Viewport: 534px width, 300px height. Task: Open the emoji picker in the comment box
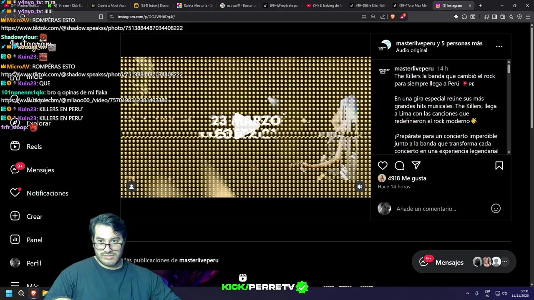click(496, 208)
